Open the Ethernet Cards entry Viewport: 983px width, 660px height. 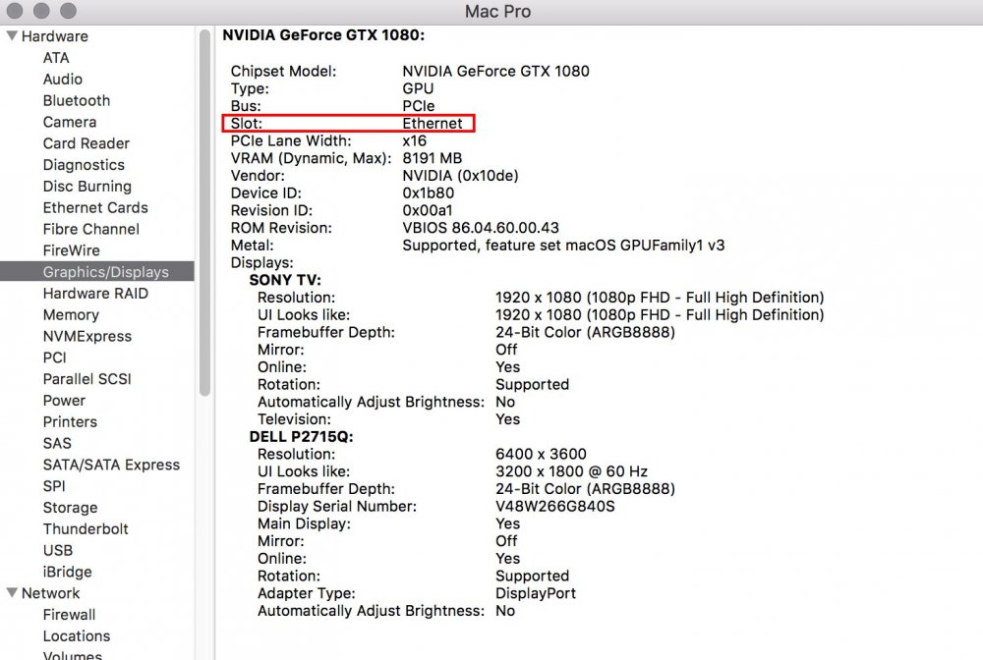95,207
